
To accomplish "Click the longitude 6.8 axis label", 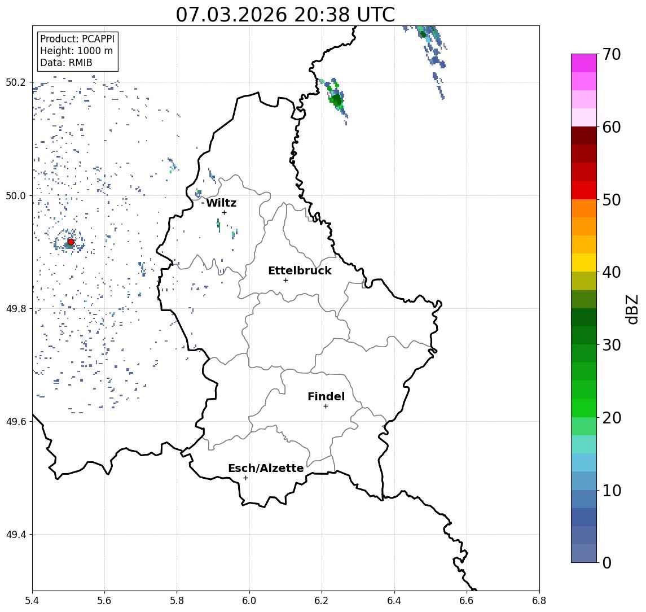I will click(x=539, y=601).
